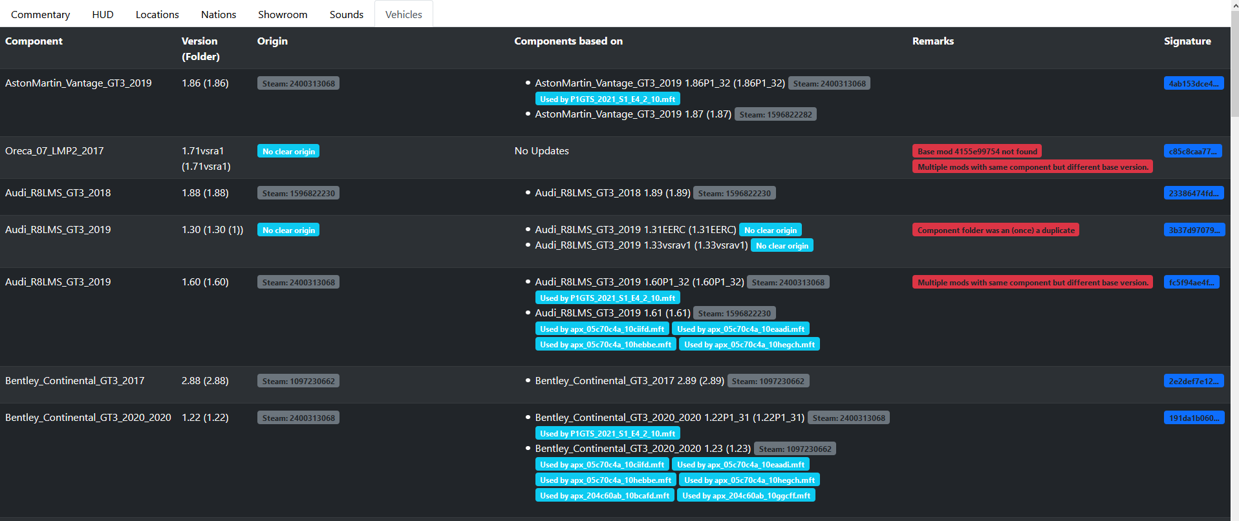Open the 23386474fd signature link

coord(1193,193)
